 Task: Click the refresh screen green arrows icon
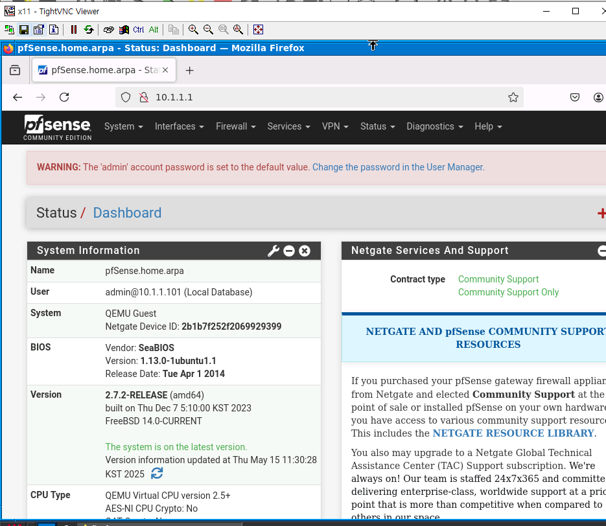[x=89, y=29]
